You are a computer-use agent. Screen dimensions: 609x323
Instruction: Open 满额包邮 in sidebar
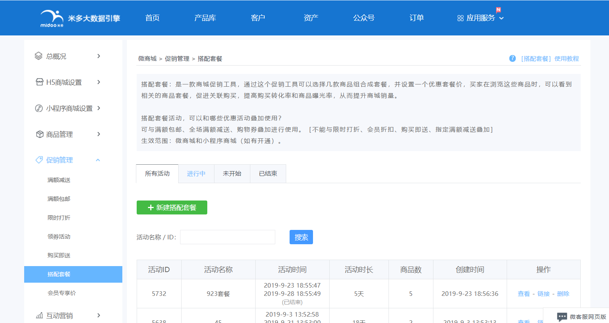click(x=59, y=199)
